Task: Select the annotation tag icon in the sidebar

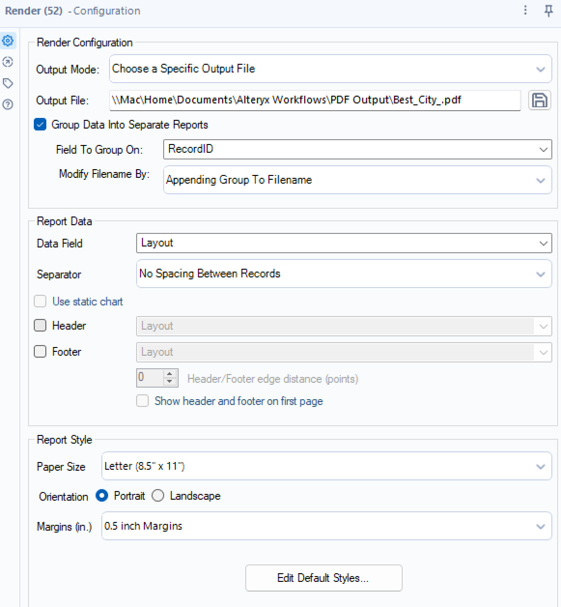Action: pyautogui.click(x=7, y=83)
